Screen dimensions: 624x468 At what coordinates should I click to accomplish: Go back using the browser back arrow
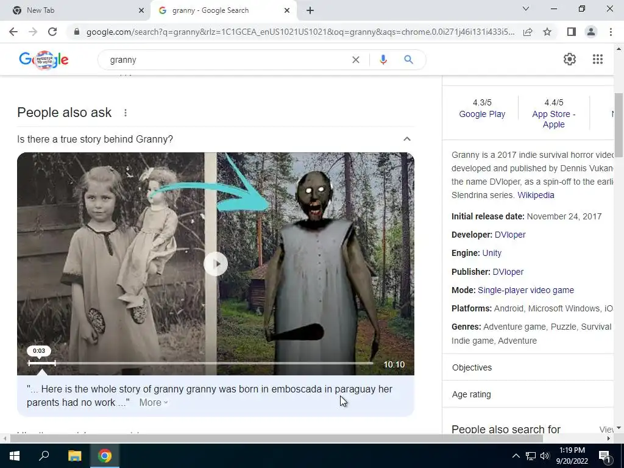pos(13,32)
